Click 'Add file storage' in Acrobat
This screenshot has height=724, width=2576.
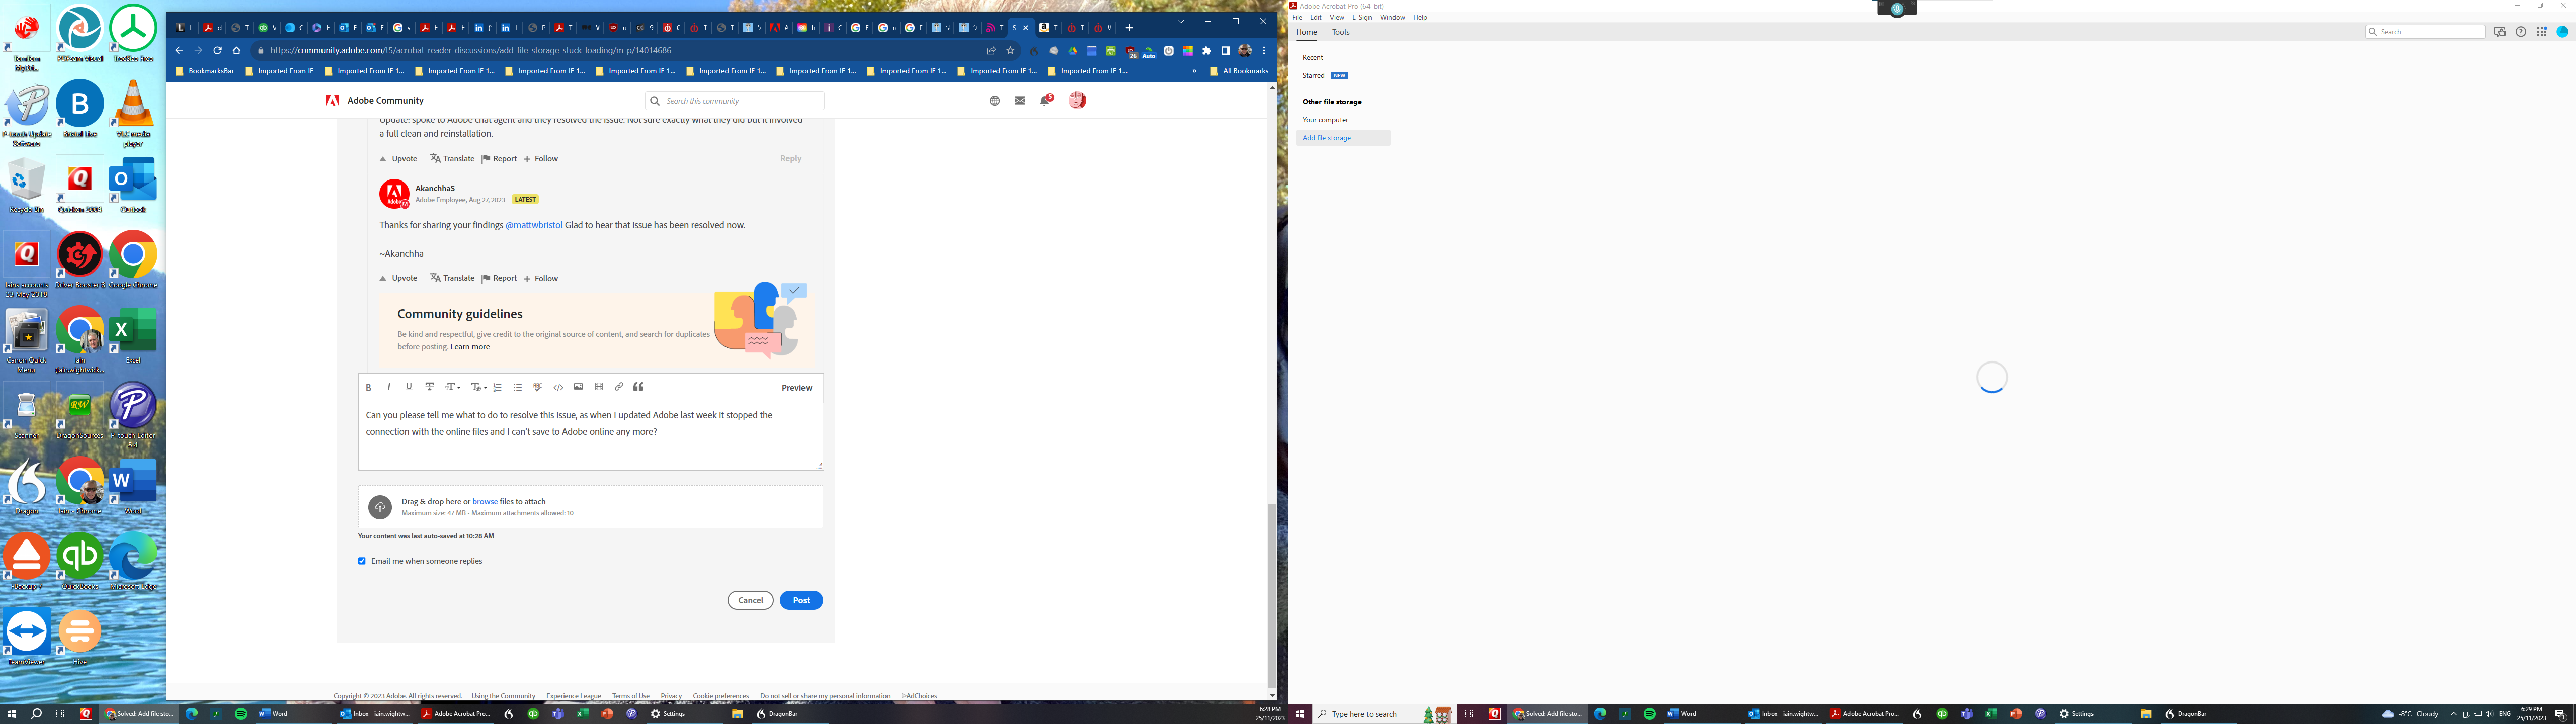click(1327, 137)
